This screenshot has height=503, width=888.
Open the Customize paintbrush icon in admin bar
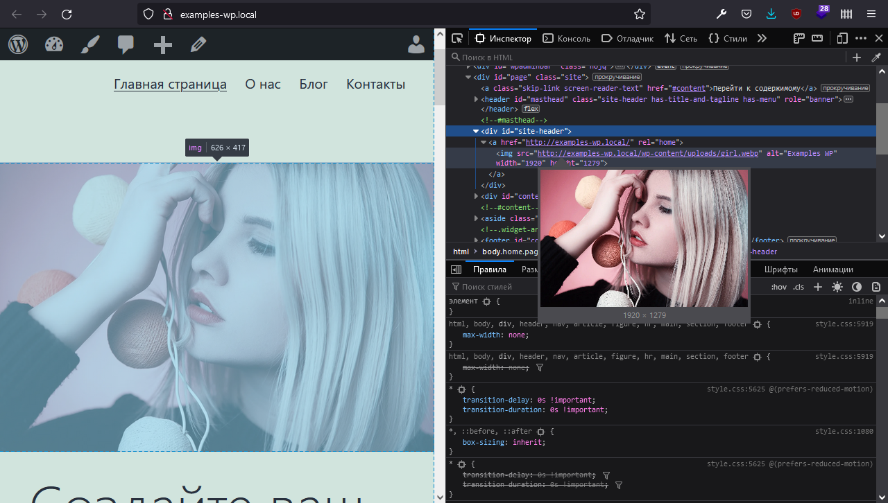coord(90,44)
